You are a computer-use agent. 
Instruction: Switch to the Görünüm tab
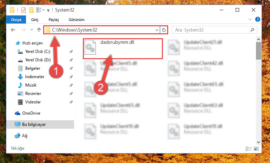click(x=77, y=20)
